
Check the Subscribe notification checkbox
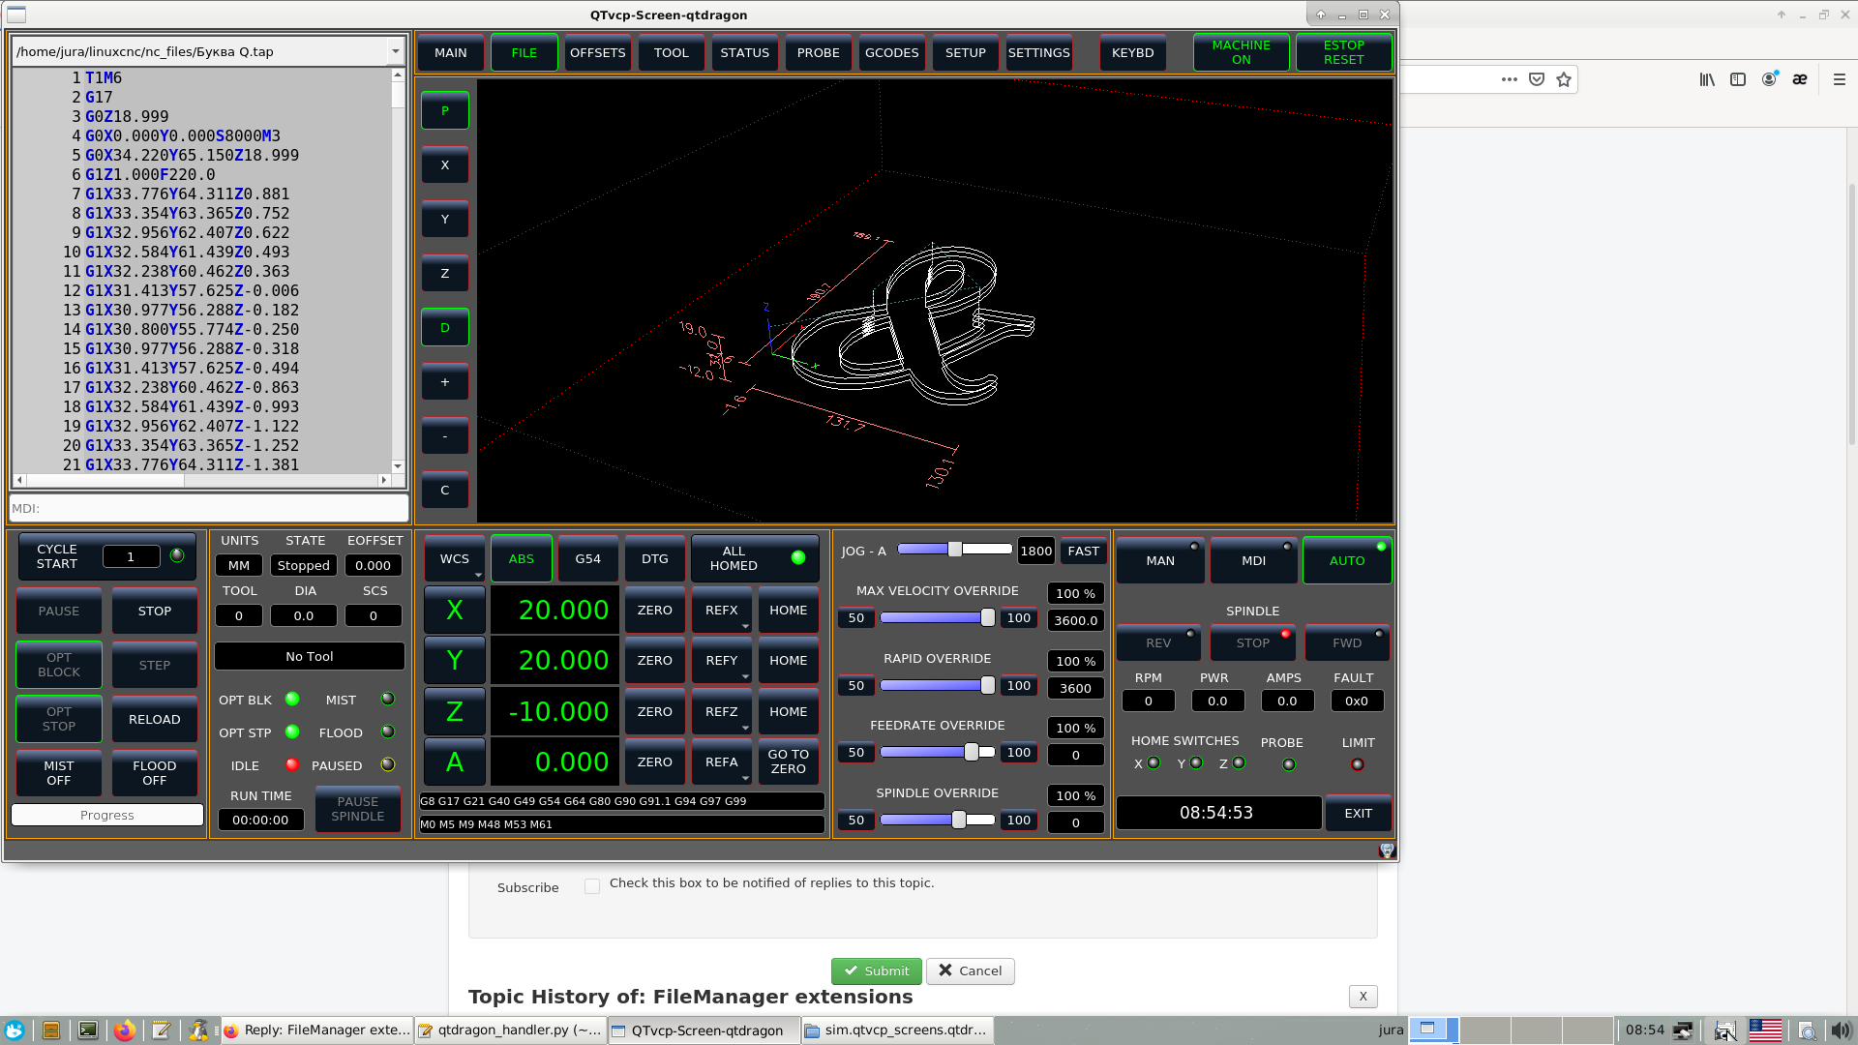(592, 886)
